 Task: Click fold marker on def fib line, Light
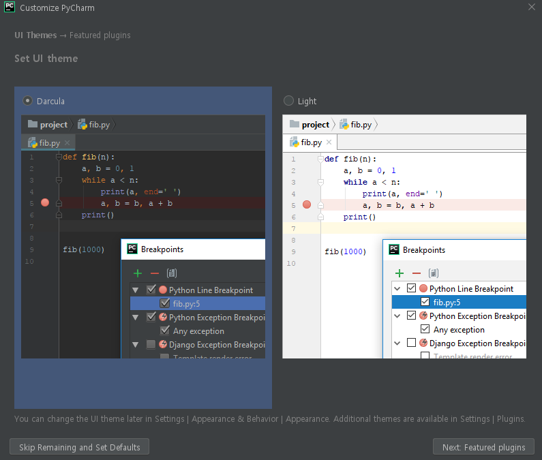click(x=320, y=159)
